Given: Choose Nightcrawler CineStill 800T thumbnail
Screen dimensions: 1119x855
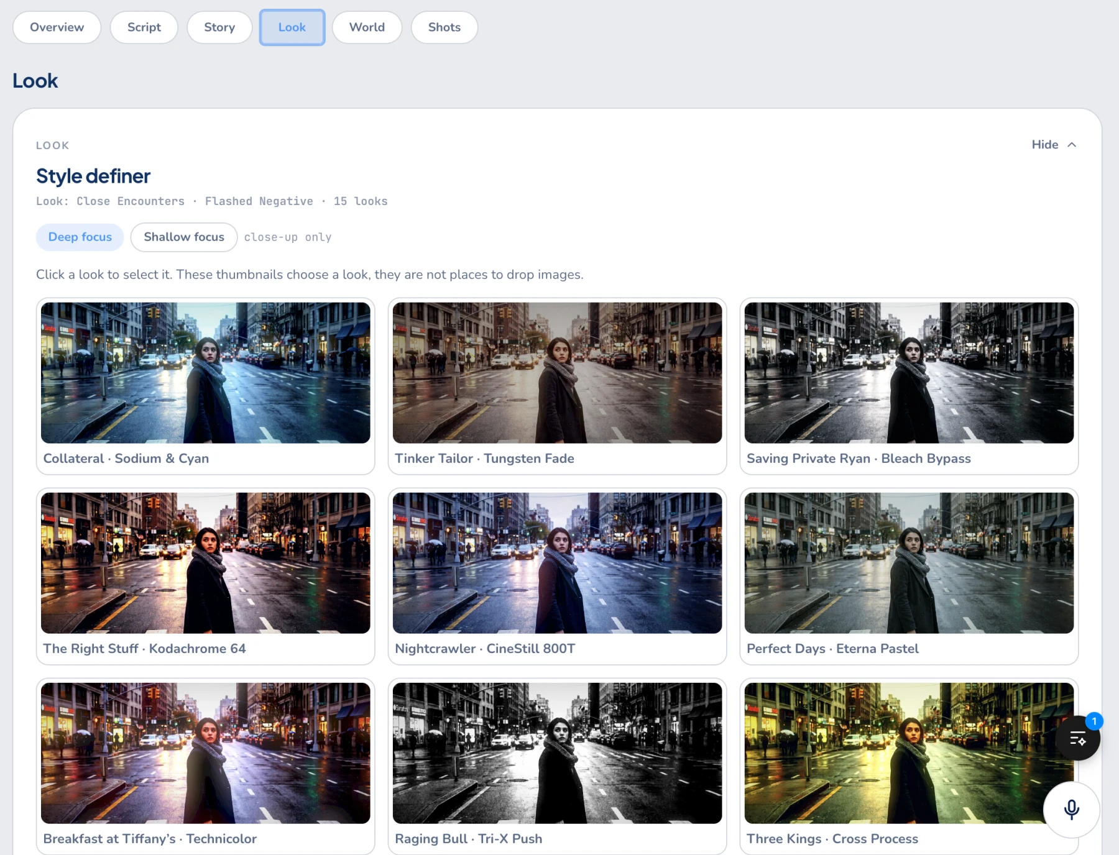Looking at the screenshot, I should point(557,563).
